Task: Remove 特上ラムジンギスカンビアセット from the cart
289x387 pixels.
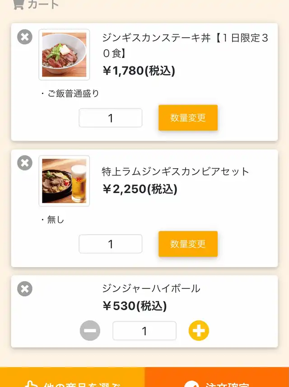Action: (x=25, y=163)
